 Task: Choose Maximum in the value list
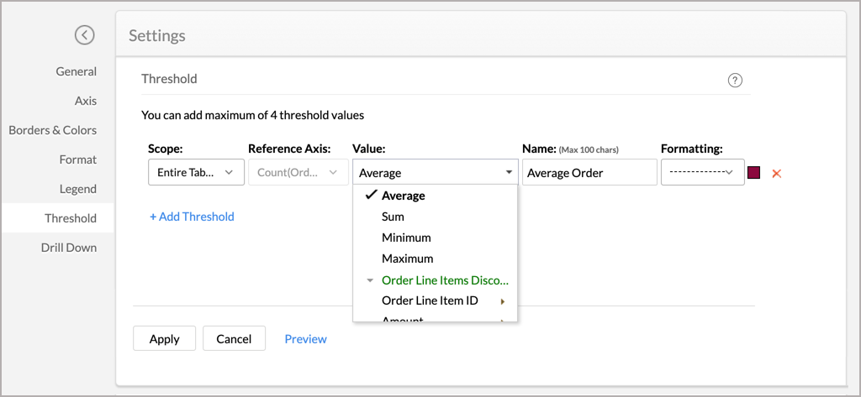[x=407, y=259]
